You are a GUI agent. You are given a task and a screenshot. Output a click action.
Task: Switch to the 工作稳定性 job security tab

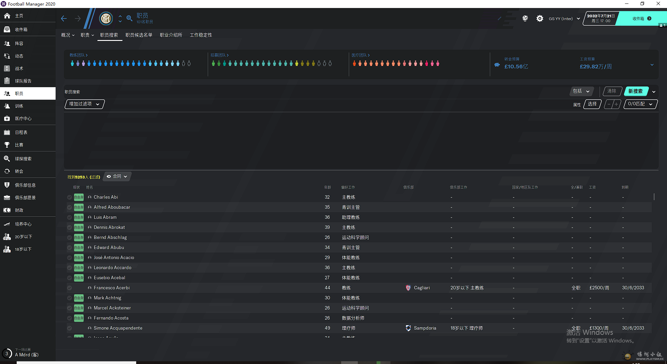coord(201,35)
